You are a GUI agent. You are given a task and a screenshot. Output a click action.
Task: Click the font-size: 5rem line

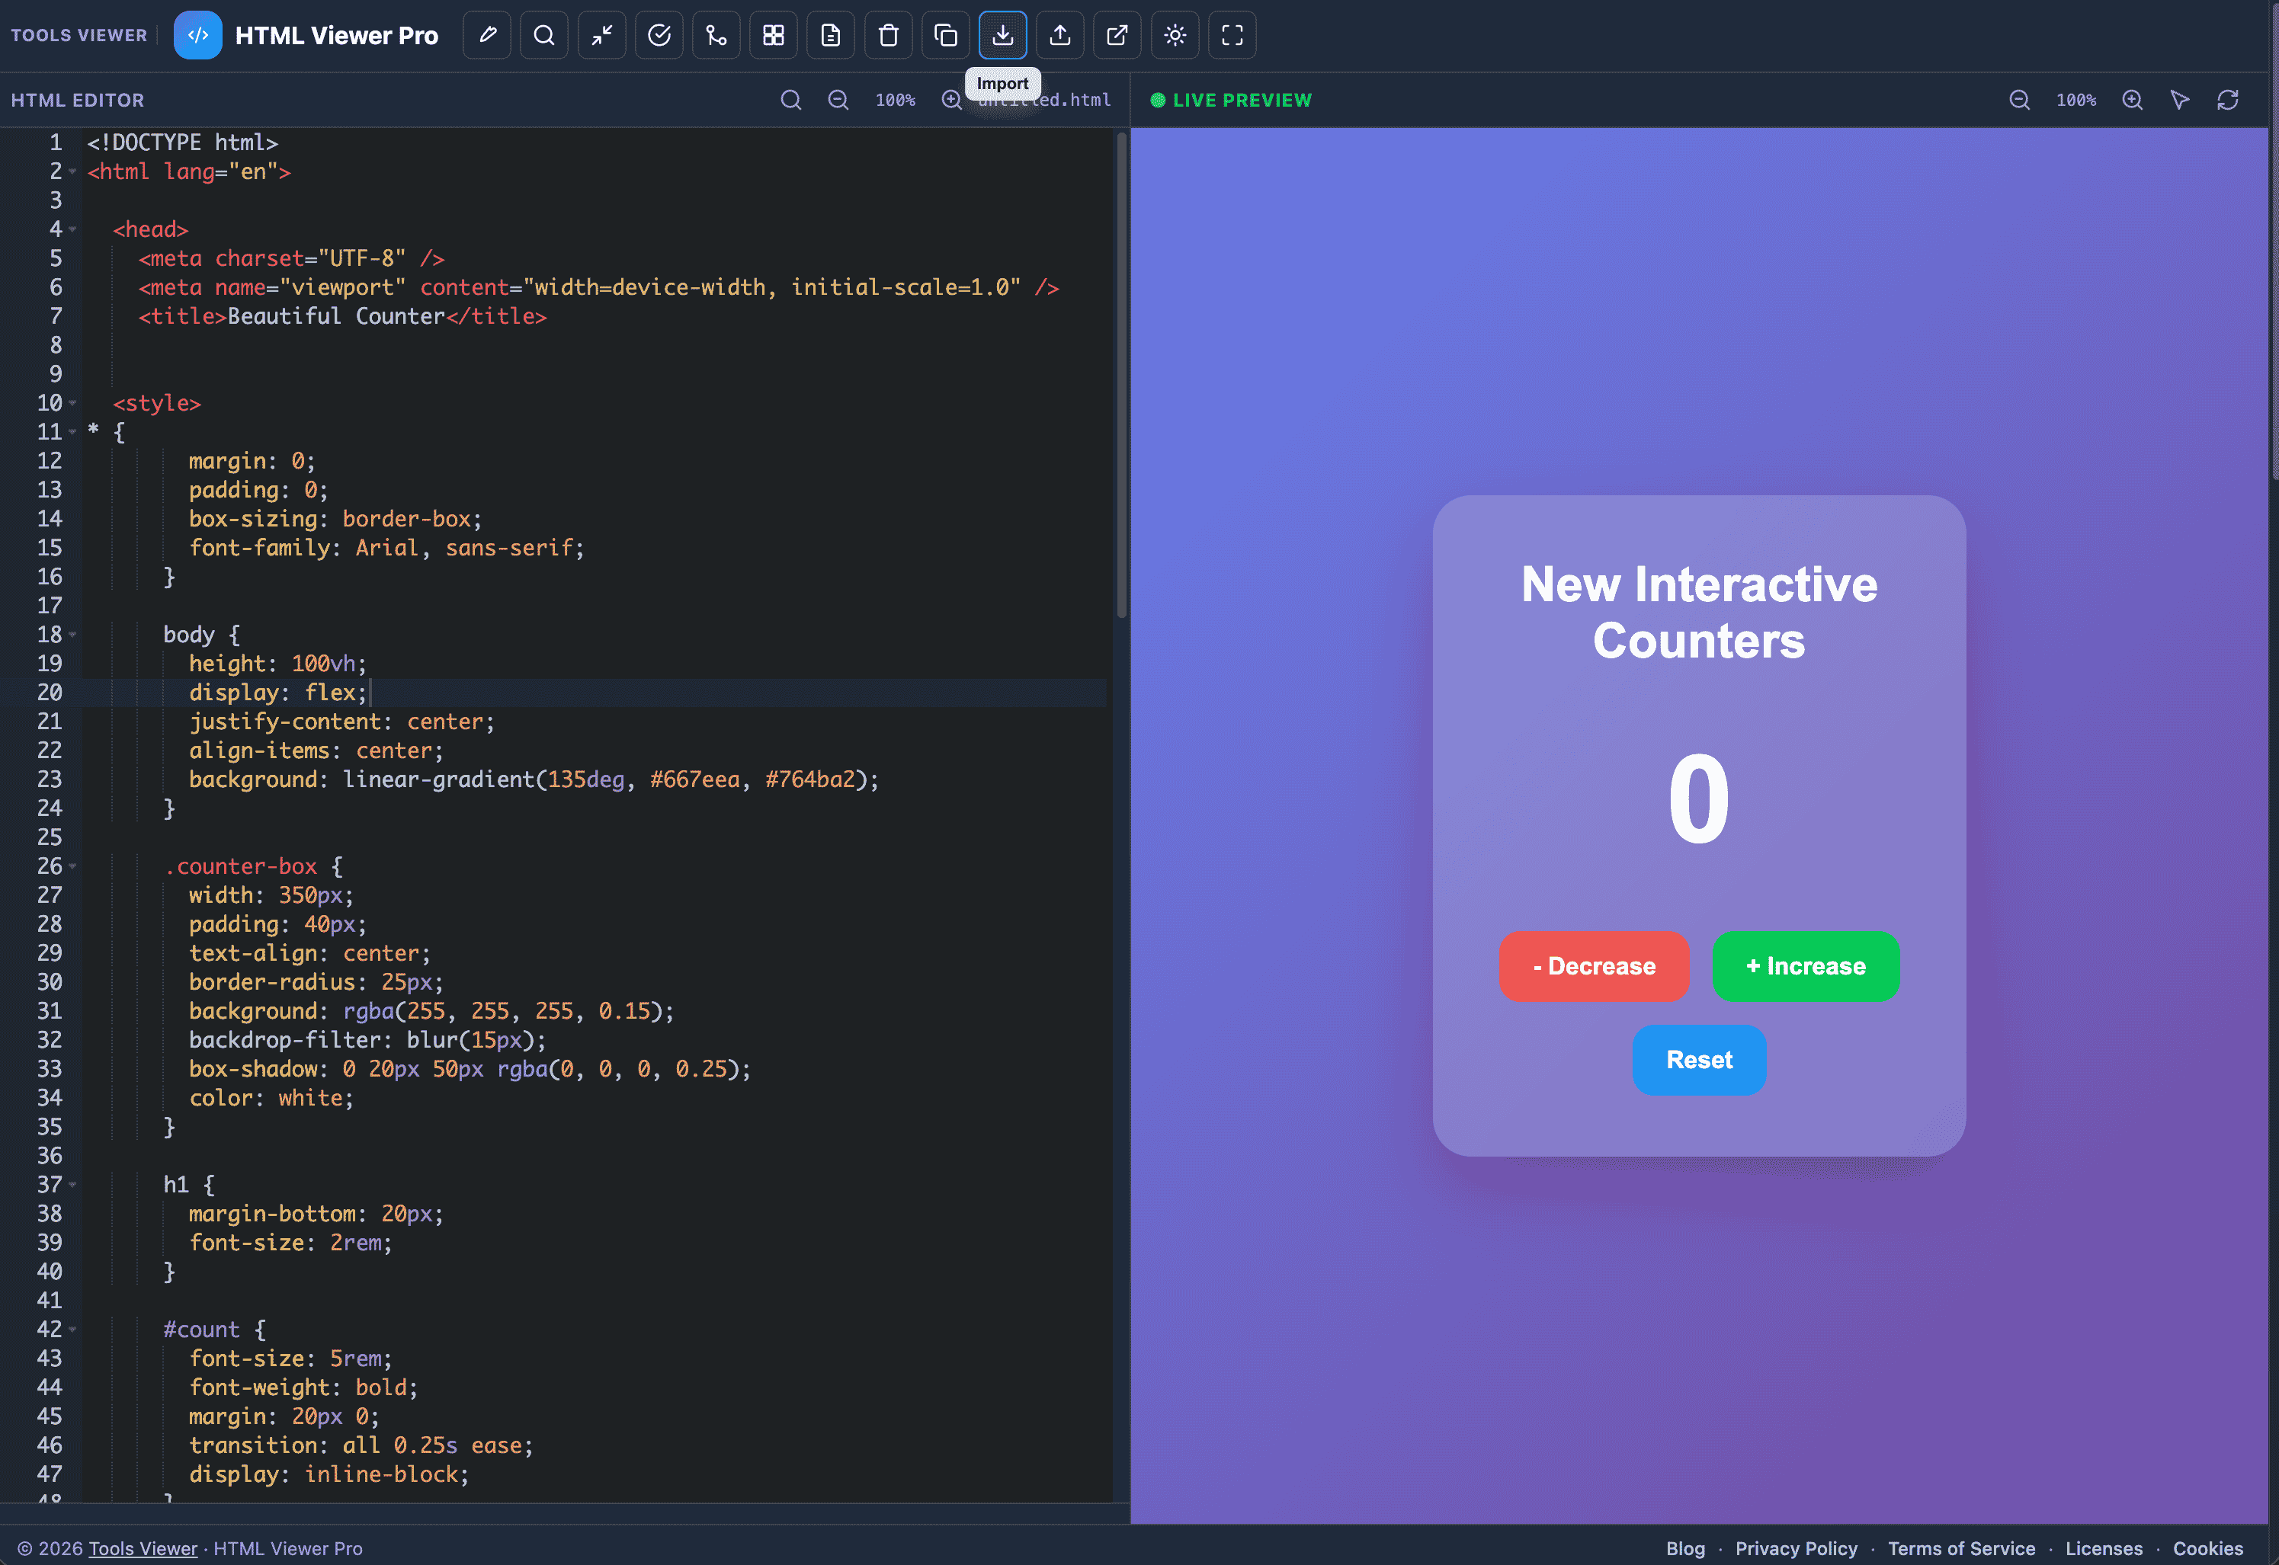pyautogui.click(x=290, y=1358)
